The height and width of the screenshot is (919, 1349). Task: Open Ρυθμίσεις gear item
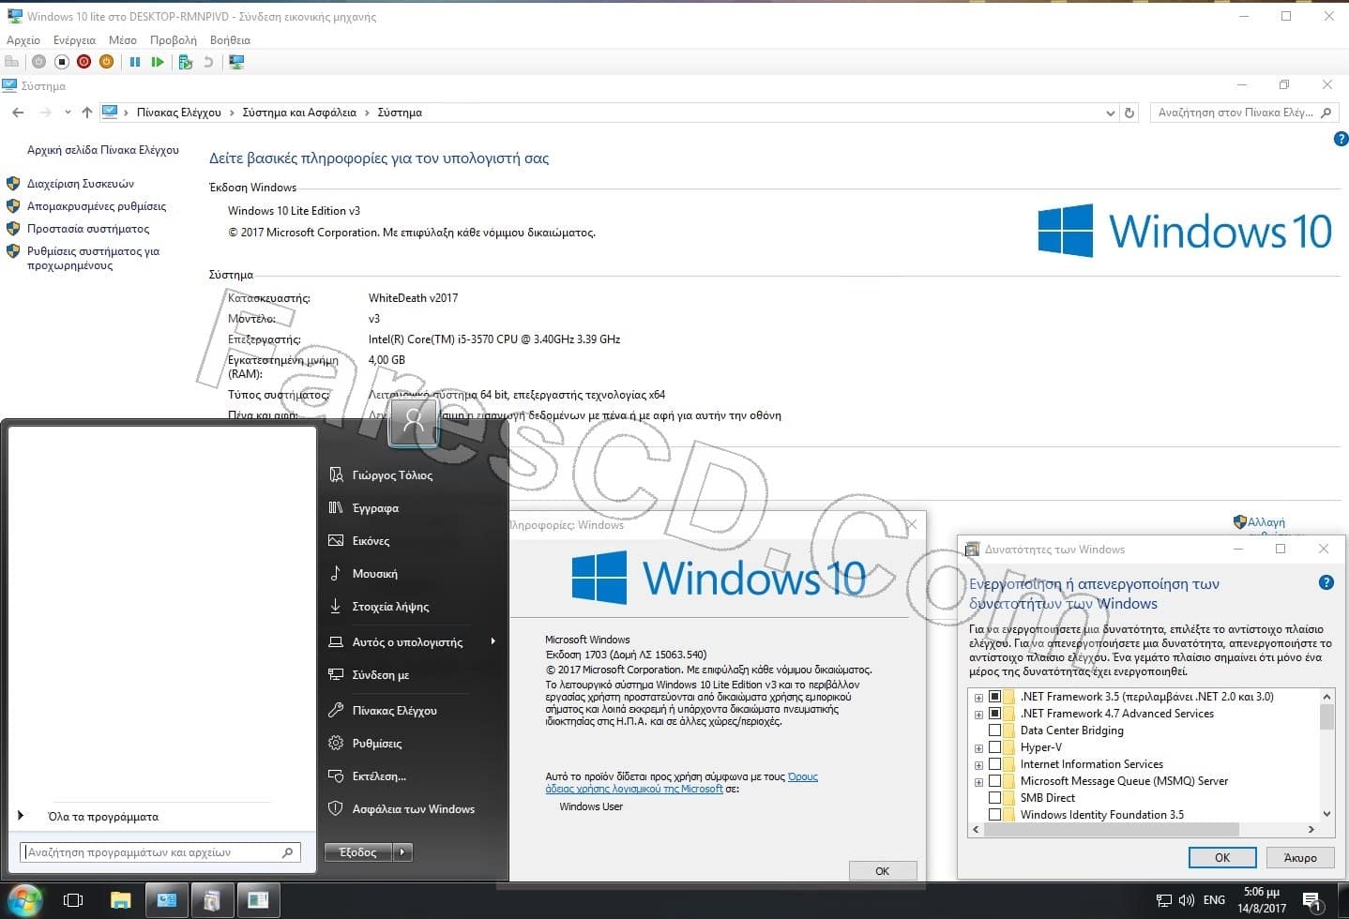pyautogui.click(x=376, y=744)
